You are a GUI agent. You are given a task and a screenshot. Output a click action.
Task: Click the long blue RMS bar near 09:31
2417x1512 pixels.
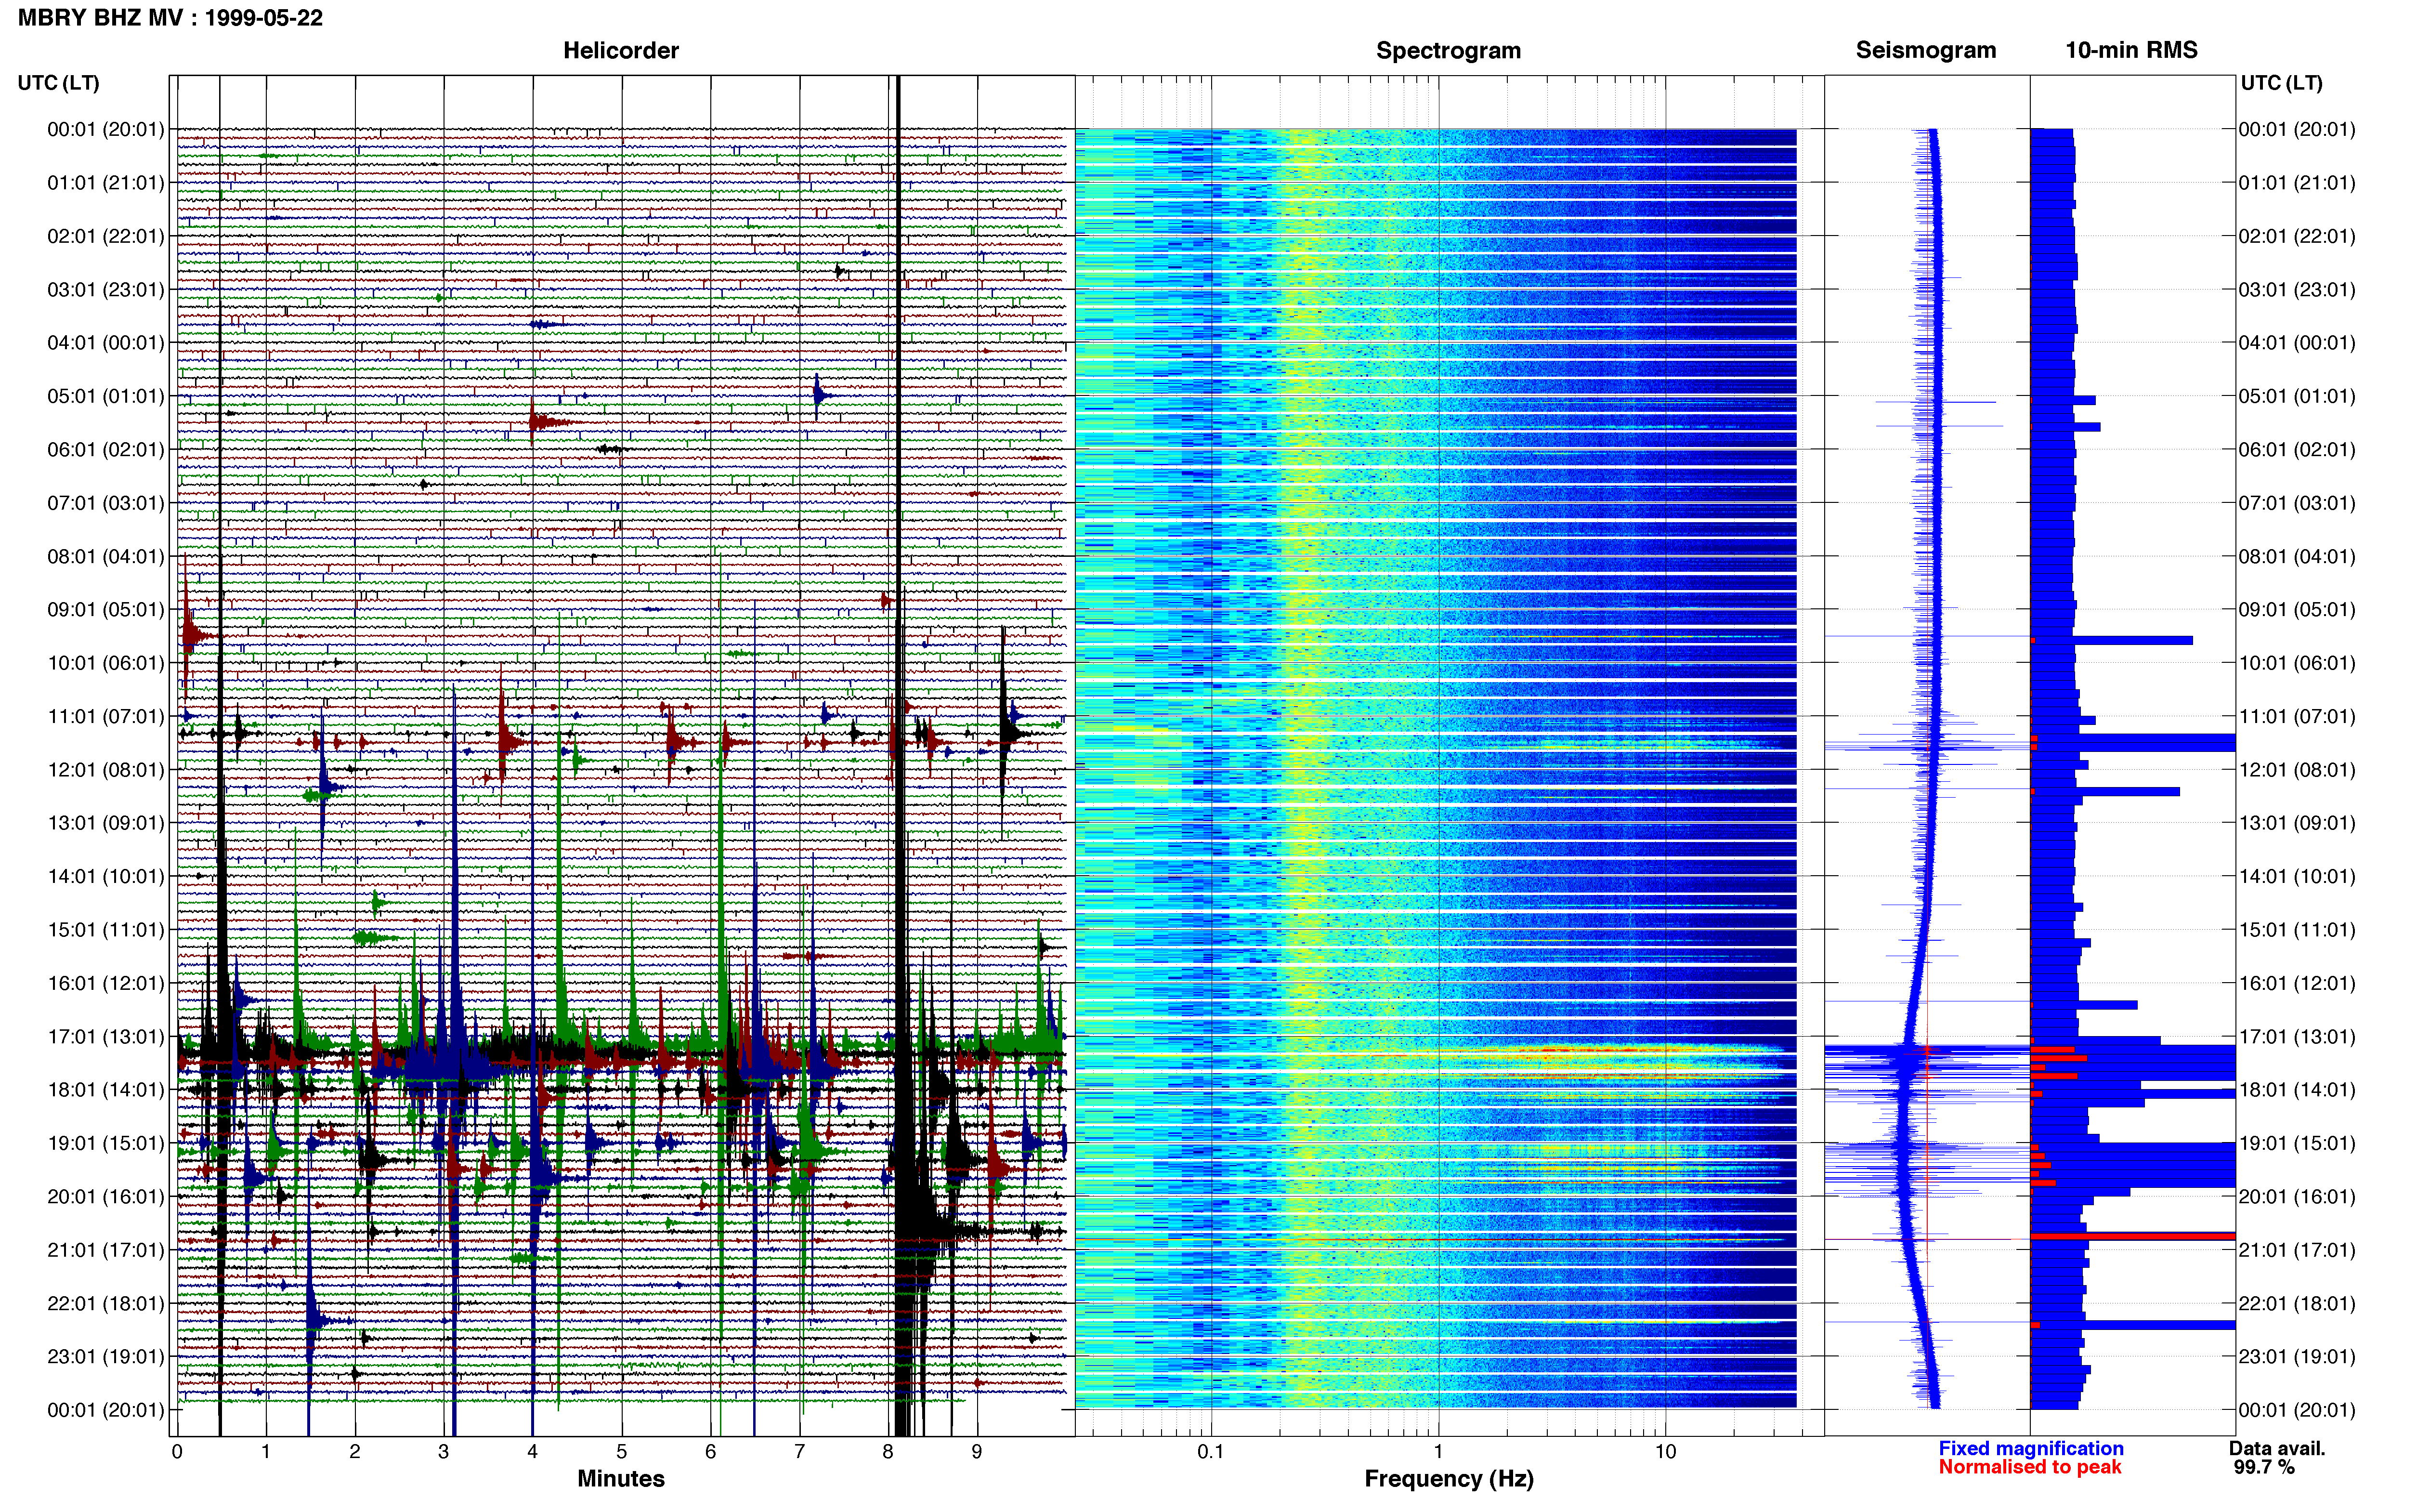point(2112,640)
